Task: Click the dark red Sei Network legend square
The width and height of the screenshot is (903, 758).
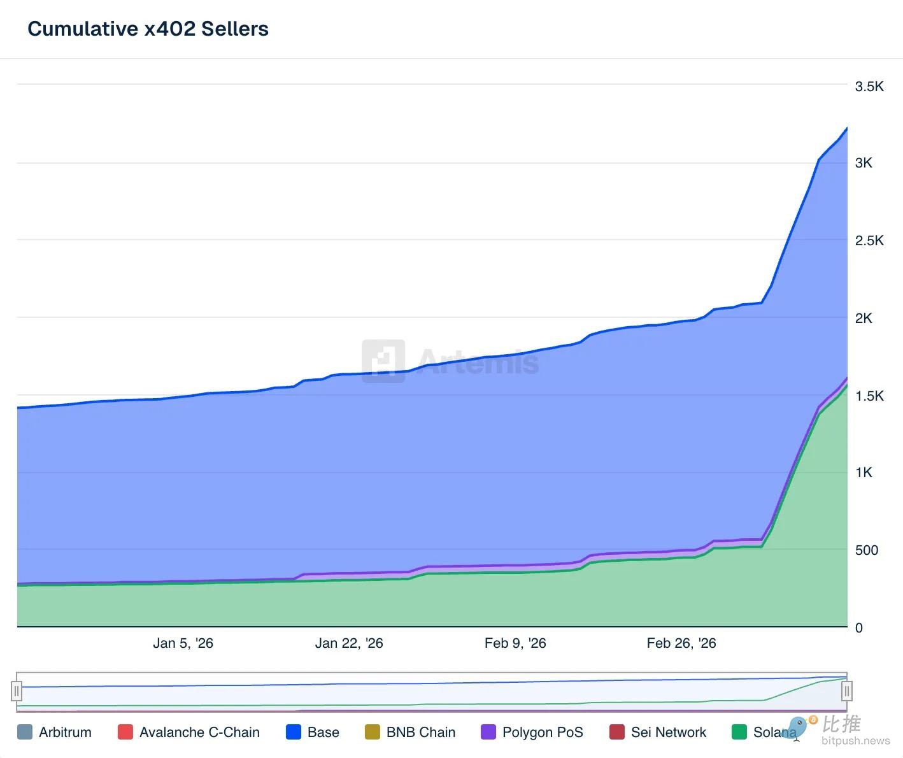Action: coord(617,732)
